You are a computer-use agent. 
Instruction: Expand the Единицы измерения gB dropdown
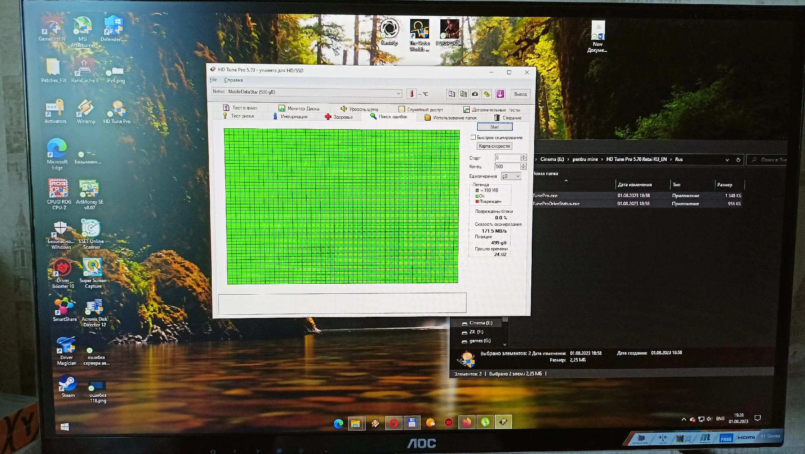tap(518, 176)
